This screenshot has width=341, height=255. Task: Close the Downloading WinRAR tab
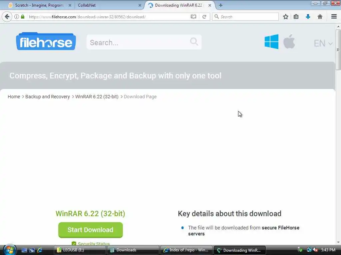pos(210,5)
